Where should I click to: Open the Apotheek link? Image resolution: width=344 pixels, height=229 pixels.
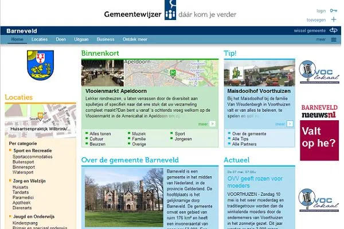[22, 203]
